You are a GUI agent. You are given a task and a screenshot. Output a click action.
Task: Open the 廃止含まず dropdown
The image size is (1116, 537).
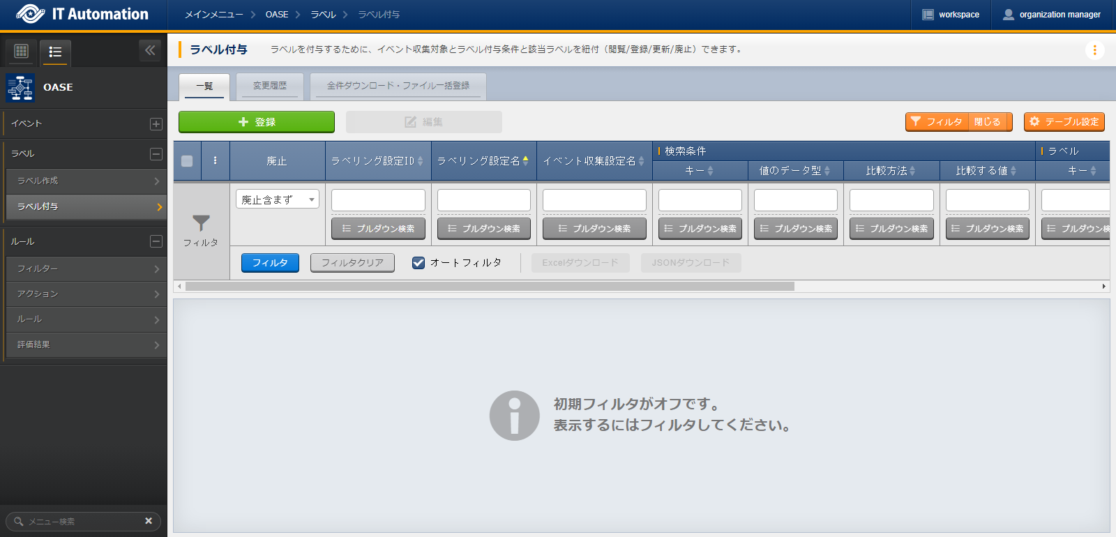(x=277, y=199)
